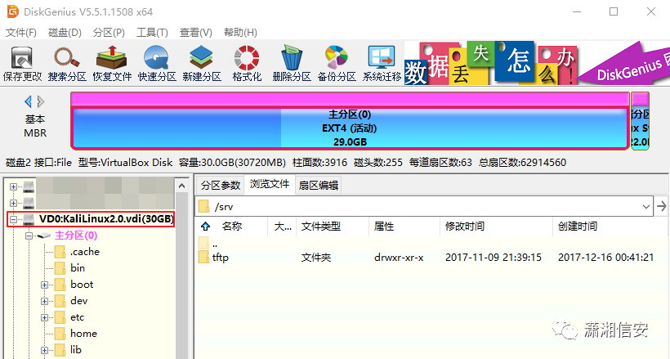Select the lib folder in tree
This screenshot has height=359, width=670.
click(76, 350)
